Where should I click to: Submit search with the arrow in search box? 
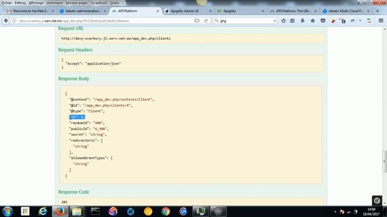click(x=275, y=21)
